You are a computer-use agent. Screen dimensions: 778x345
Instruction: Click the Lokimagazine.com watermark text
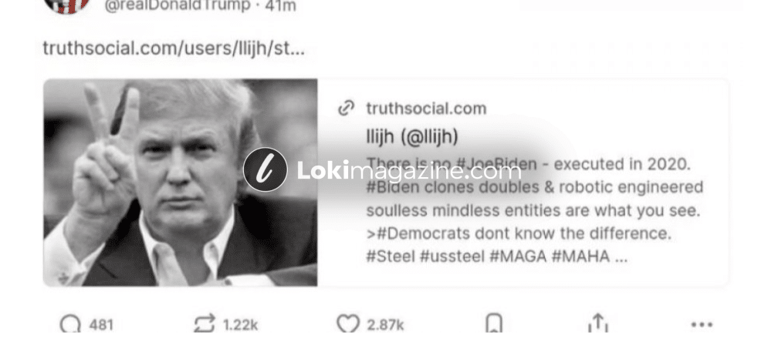tap(409, 170)
